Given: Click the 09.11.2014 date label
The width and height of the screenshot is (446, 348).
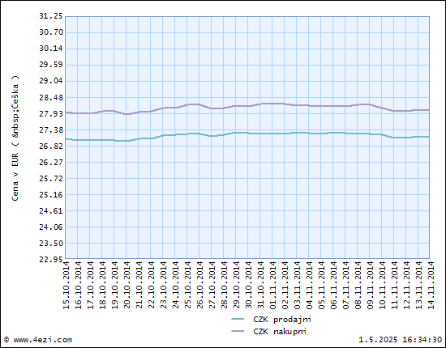Looking at the screenshot, I should (x=370, y=285).
